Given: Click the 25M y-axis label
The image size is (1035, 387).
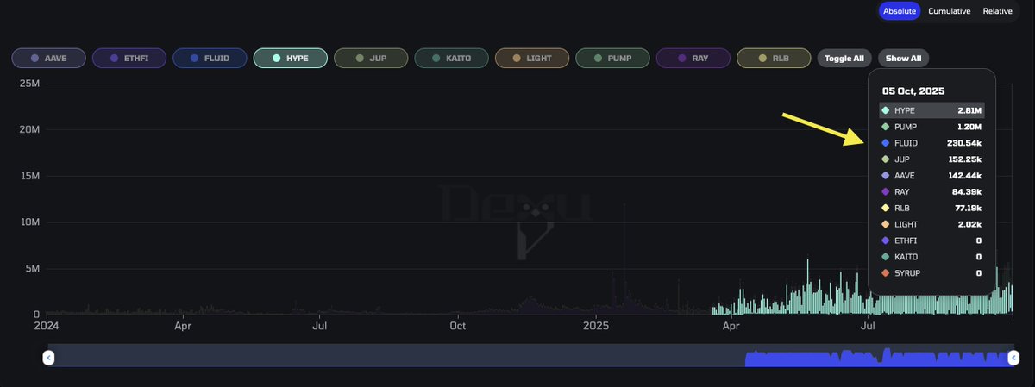Looking at the screenshot, I should (x=29, y=83).
